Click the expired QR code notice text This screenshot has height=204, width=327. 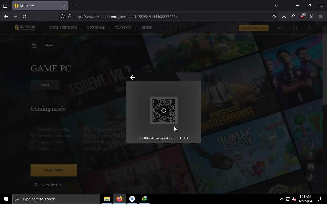(164, 138)
